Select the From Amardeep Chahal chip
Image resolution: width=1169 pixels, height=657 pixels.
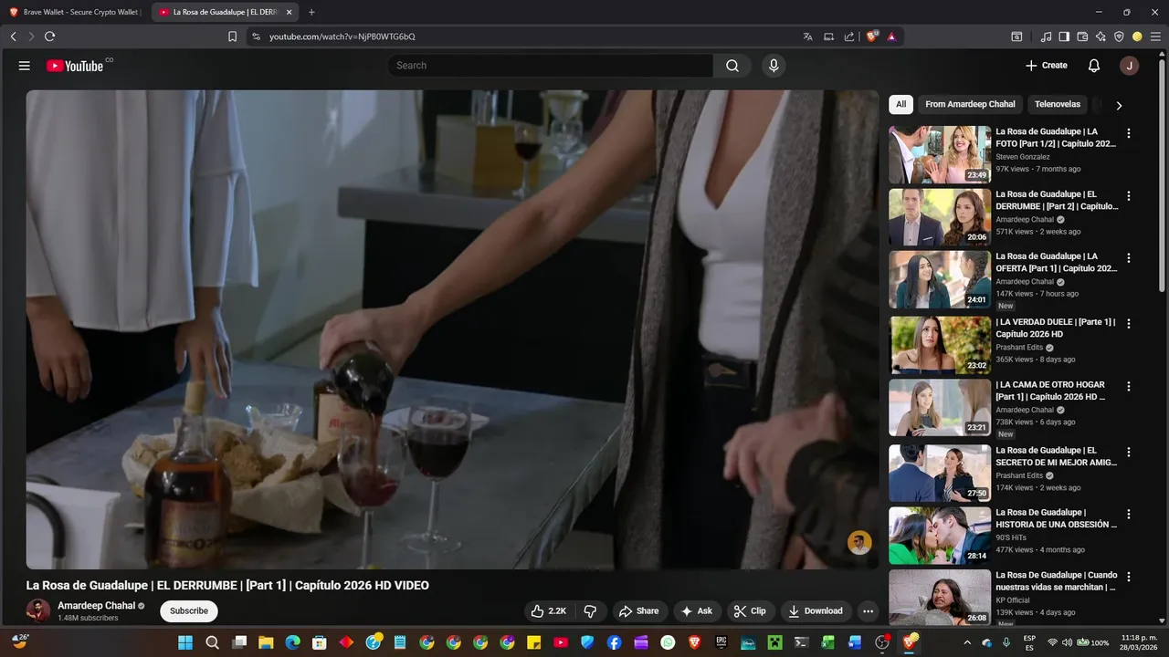point(970,104)
